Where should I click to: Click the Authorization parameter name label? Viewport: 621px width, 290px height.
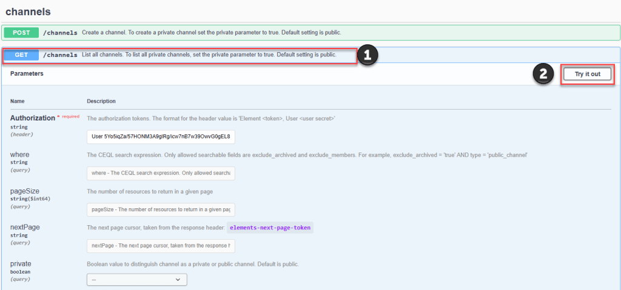pyautogui.click(x=33, y=117)
